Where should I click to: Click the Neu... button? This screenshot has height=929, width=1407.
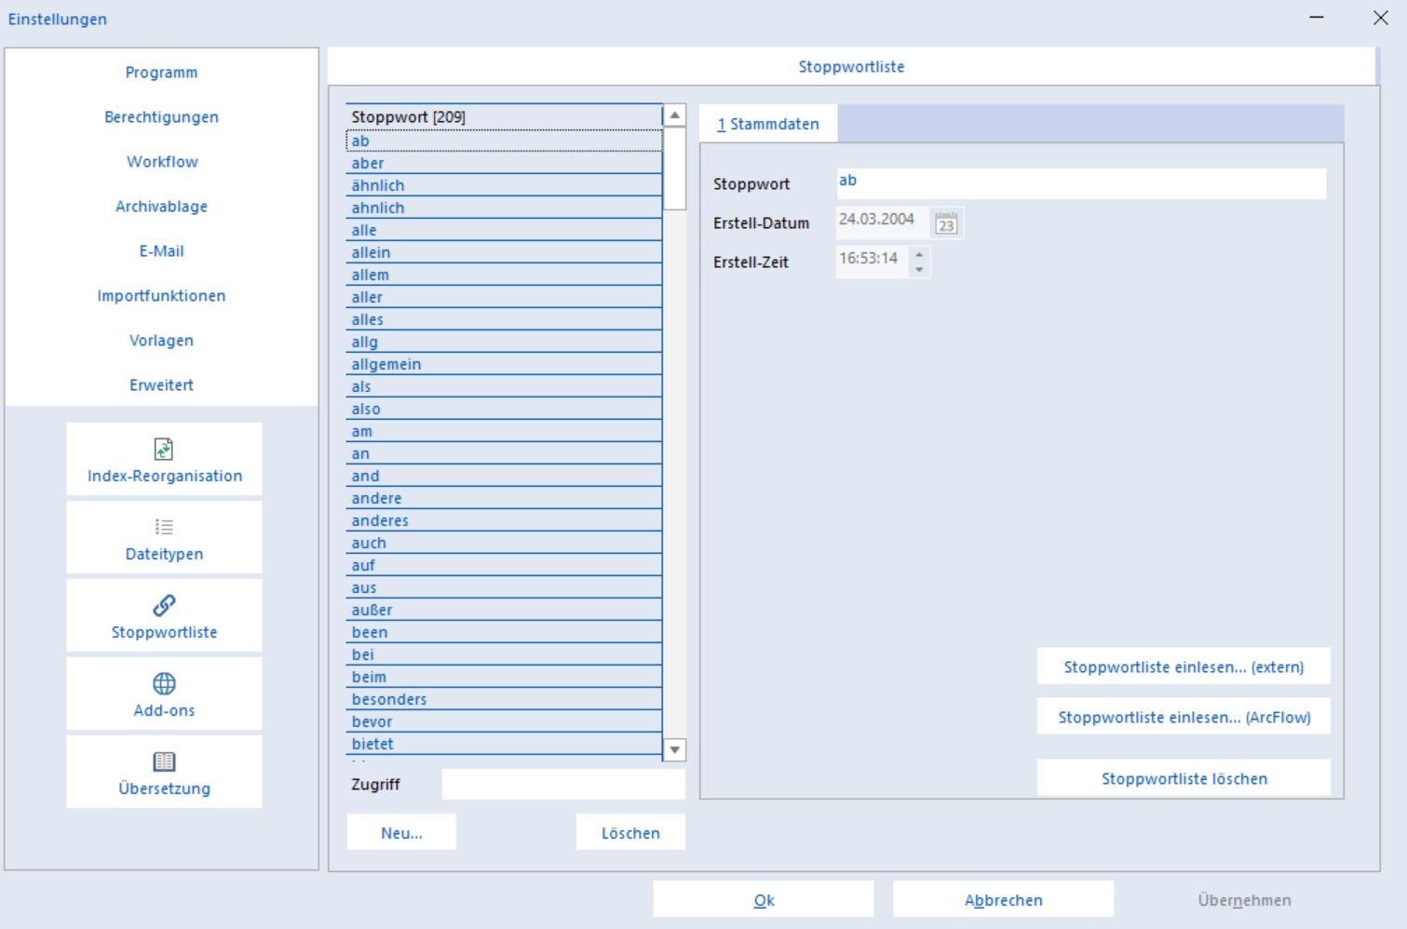click(x=401, y=833)
